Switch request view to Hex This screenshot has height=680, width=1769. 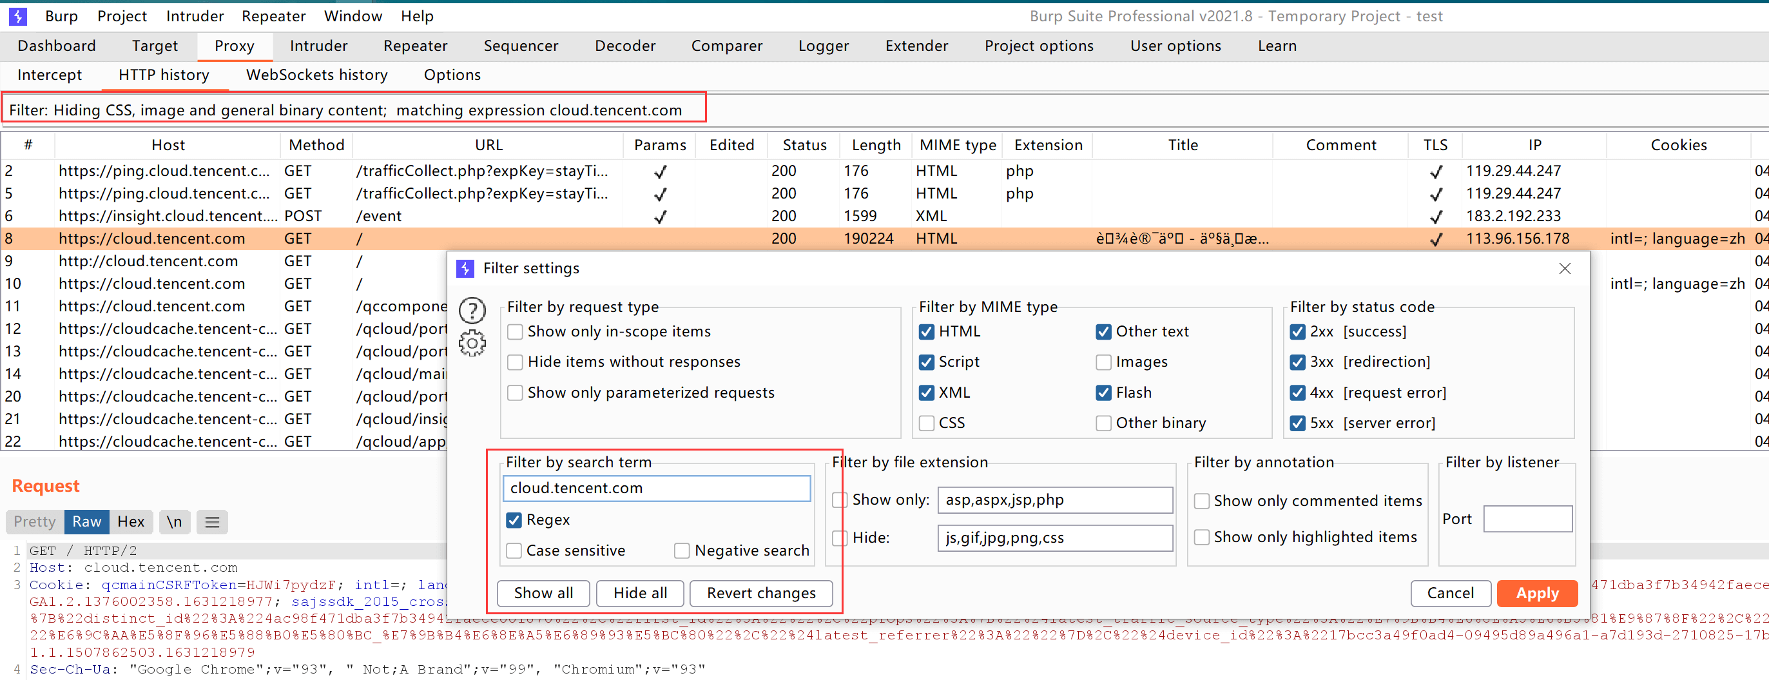130,522
